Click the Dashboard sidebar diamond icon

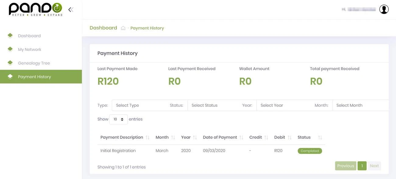(10, 35)
